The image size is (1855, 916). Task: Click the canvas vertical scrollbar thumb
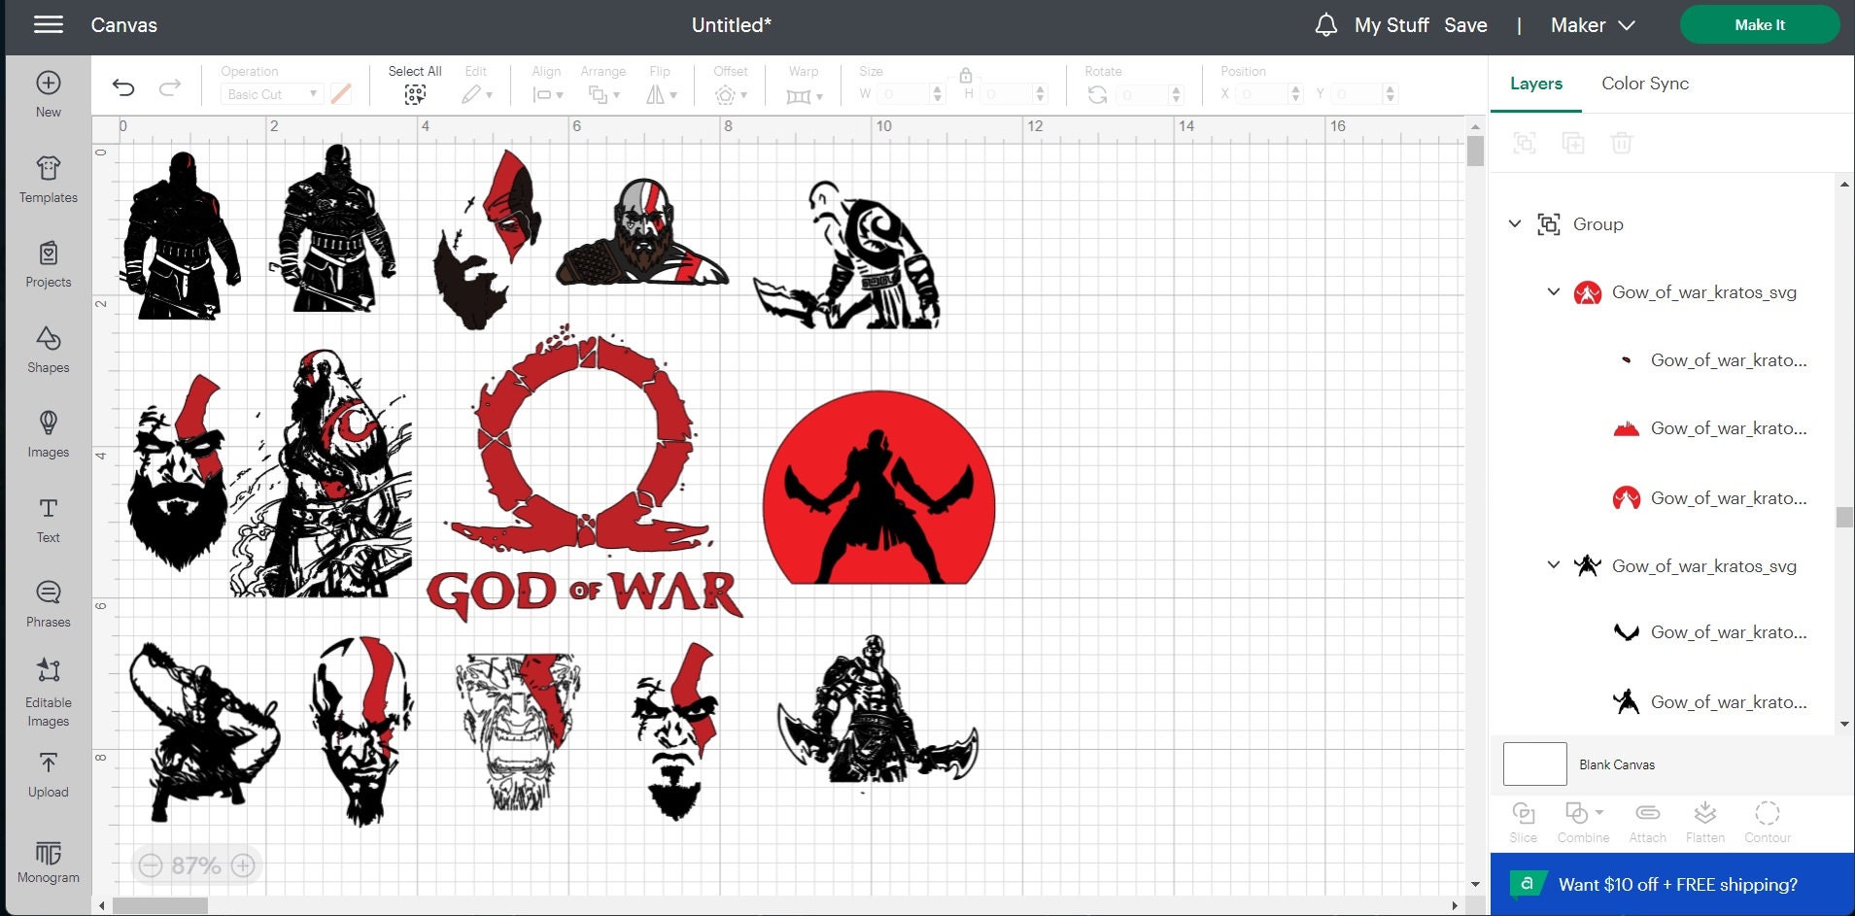point(1475,152)
